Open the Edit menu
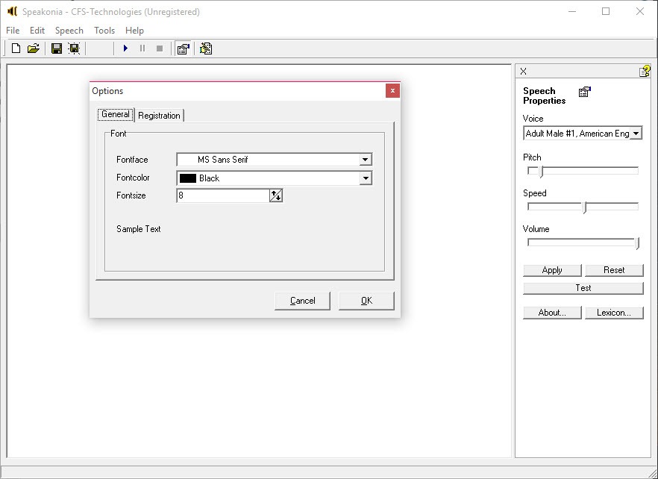 pos(37,31)
